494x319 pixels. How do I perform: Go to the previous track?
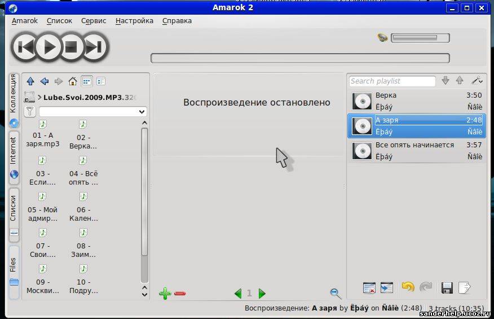pos(25,47)
